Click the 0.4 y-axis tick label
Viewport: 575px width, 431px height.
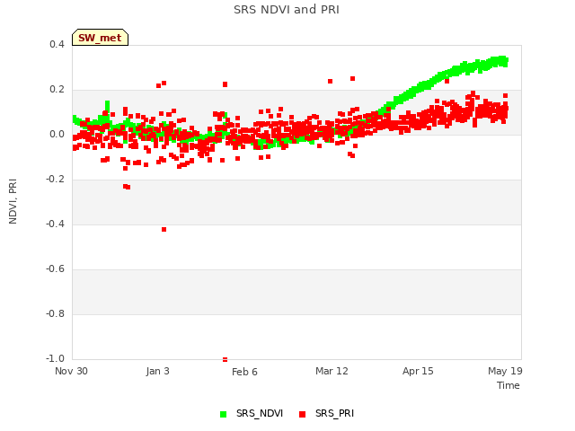[57, 45]
